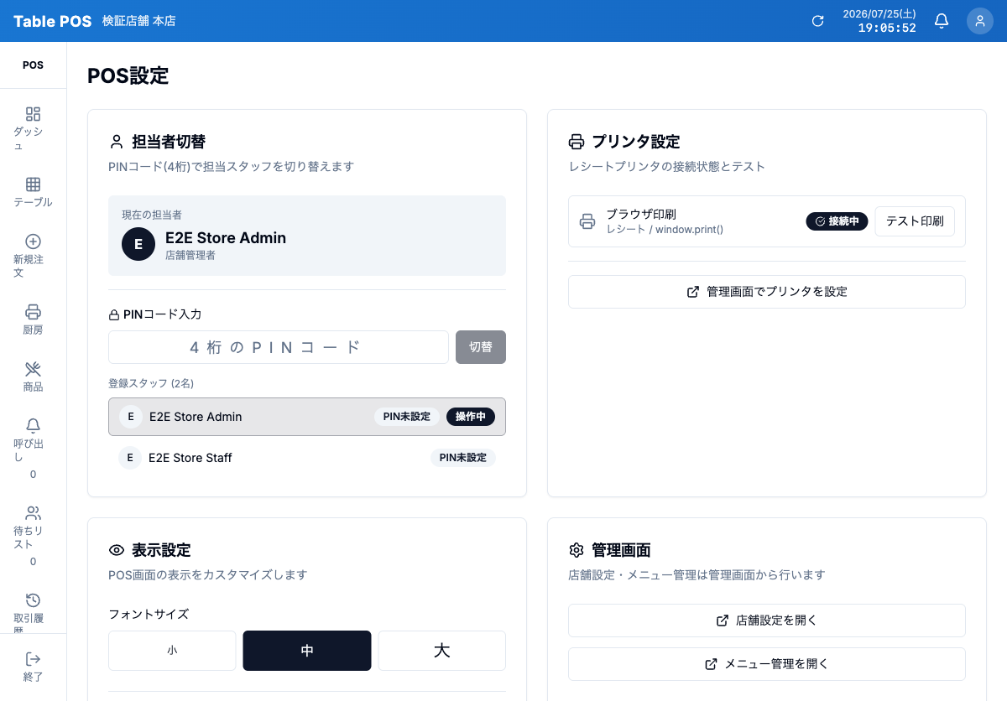Start a new order via sidebar plus icon
The image size is (1007, 701).
pos(33,241)
